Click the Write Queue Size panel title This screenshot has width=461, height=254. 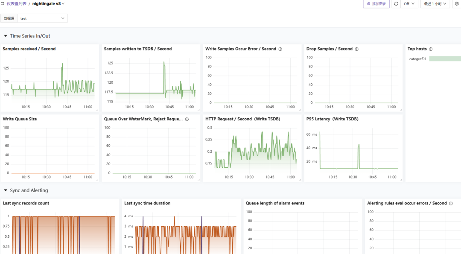coord(20,119)
